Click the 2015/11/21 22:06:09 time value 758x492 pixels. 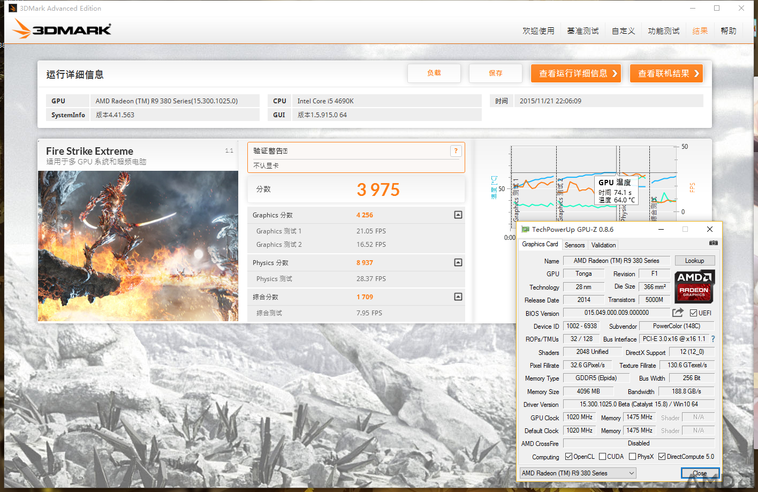550,101
